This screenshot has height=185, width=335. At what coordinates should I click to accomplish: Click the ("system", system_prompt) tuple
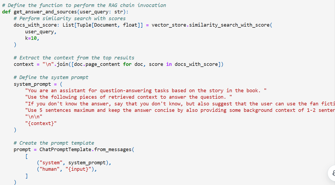74,163
